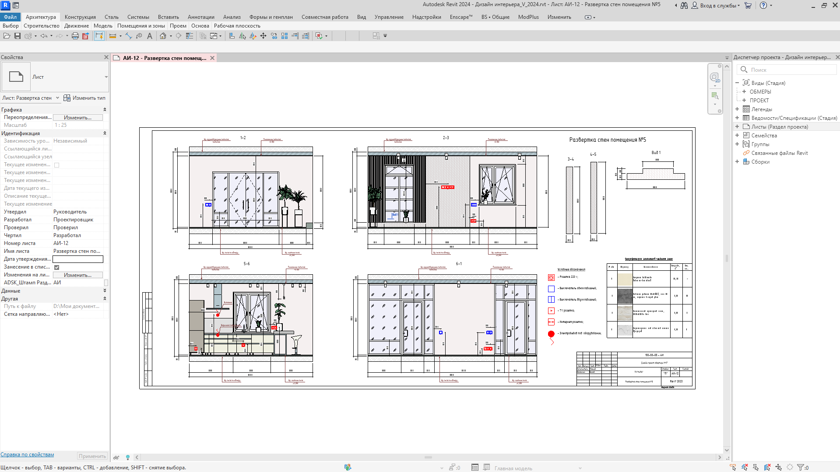Toggle the 'Занесение в список' checkbox

click(56, 267)
